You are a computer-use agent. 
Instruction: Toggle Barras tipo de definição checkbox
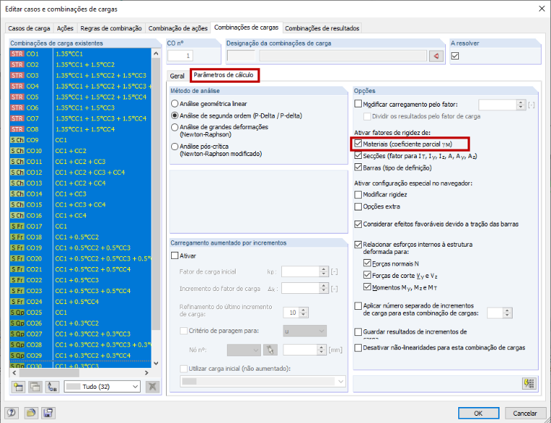[x=358, y=168]
